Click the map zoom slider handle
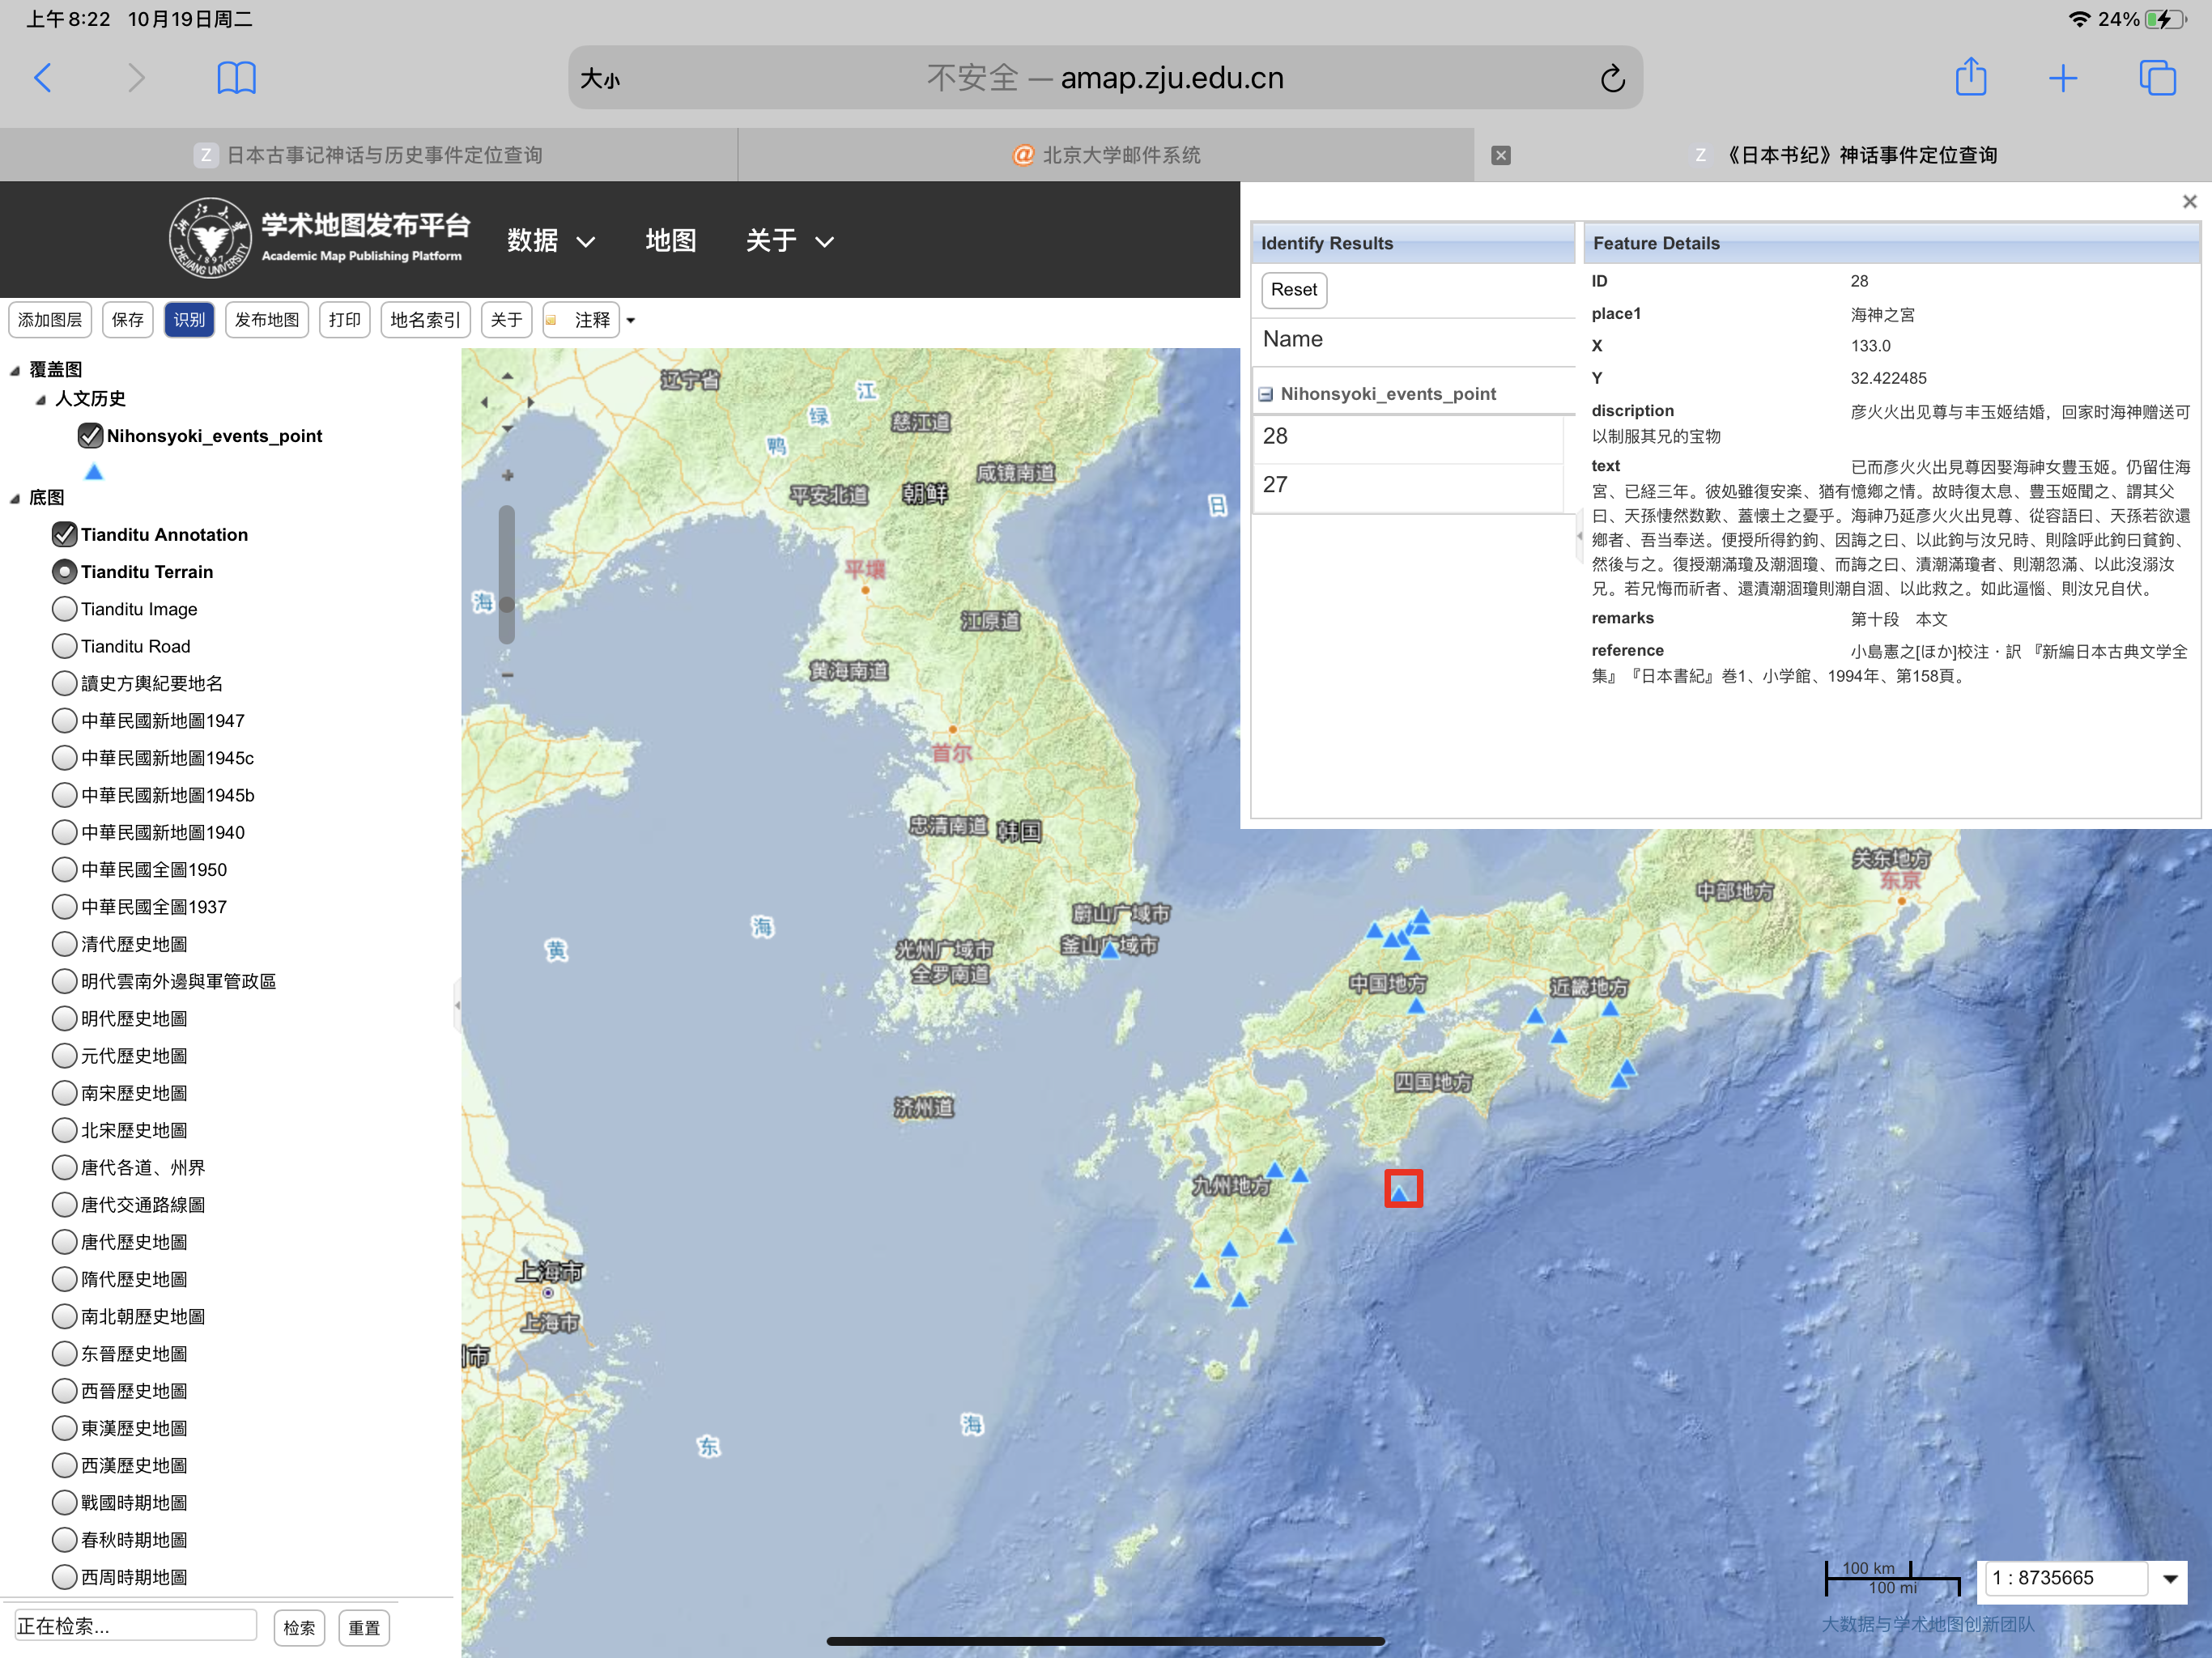The height and width of the screenshot is (1658, 2212). coord(508,604)
